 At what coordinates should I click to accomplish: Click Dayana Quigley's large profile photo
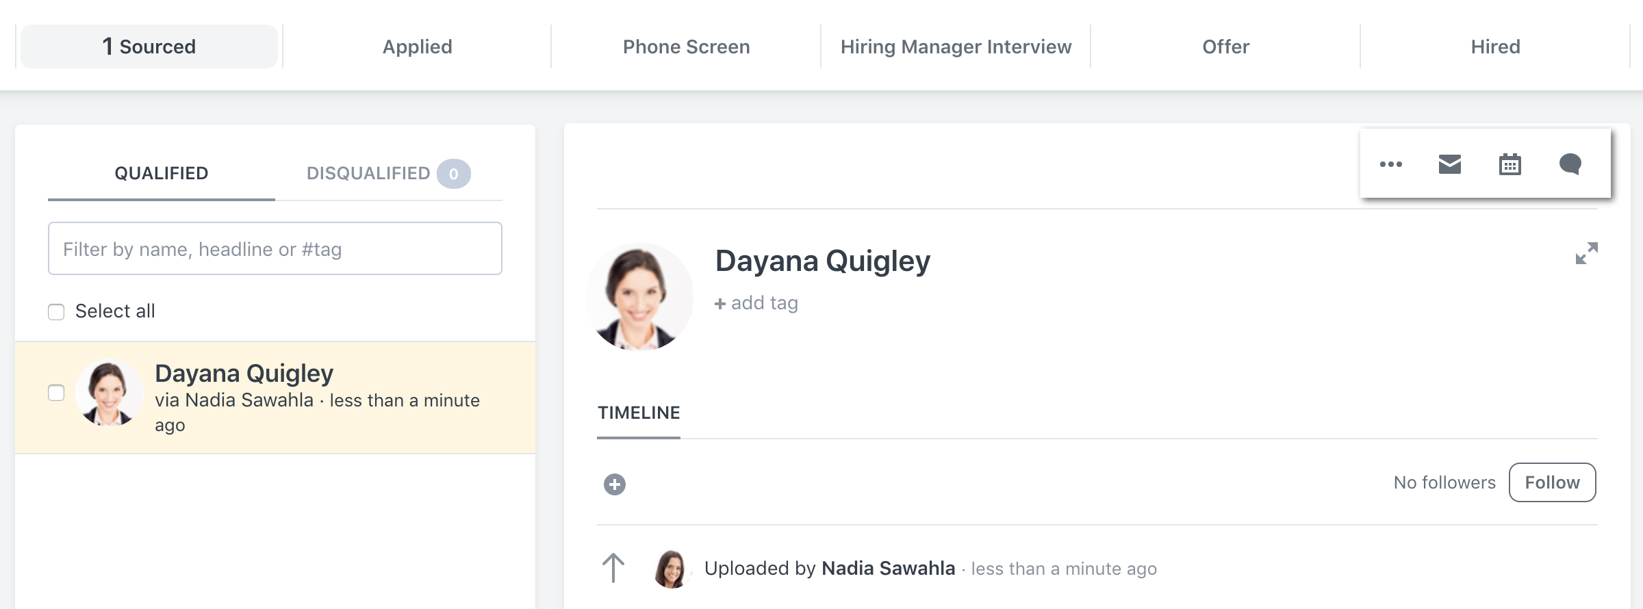point(640,297)
